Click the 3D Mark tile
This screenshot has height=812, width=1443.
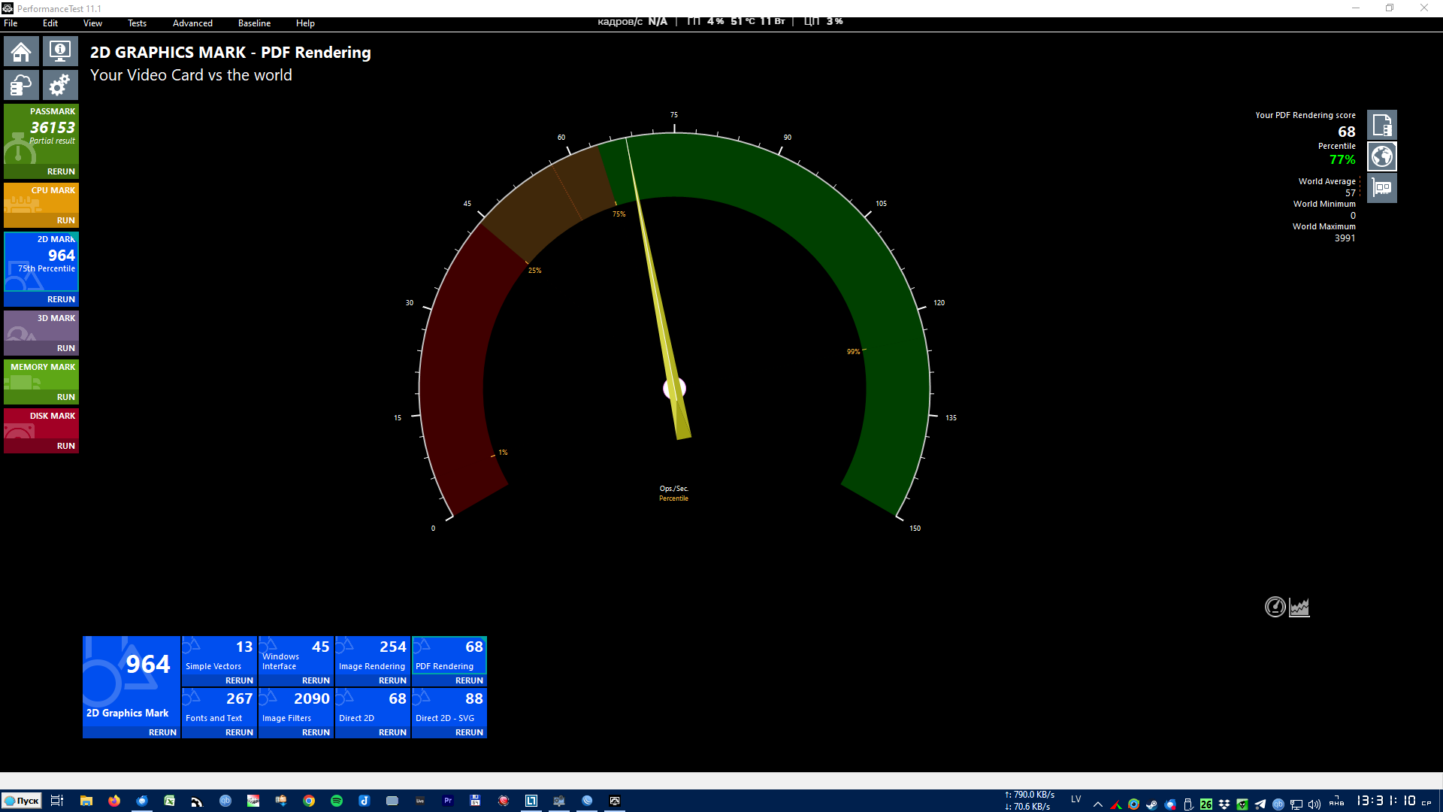pos(41,326)
